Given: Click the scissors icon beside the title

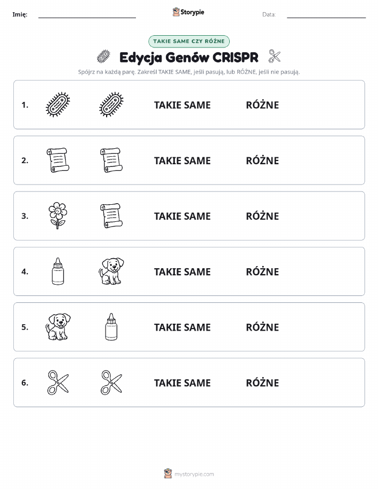Looking at the screenshot, I should (275, 57).
